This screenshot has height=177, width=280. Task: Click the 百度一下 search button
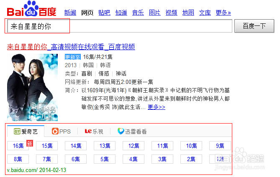pyautogui.click(x=254, y=26)
